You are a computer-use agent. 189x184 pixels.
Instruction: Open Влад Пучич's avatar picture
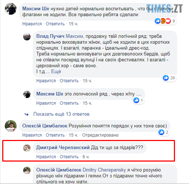coord(27,37)
